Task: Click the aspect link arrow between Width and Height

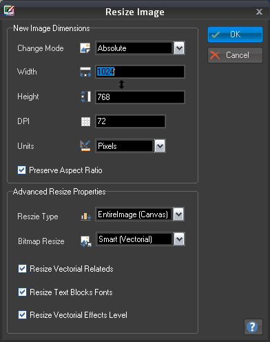Action: [x=121, y=84]
